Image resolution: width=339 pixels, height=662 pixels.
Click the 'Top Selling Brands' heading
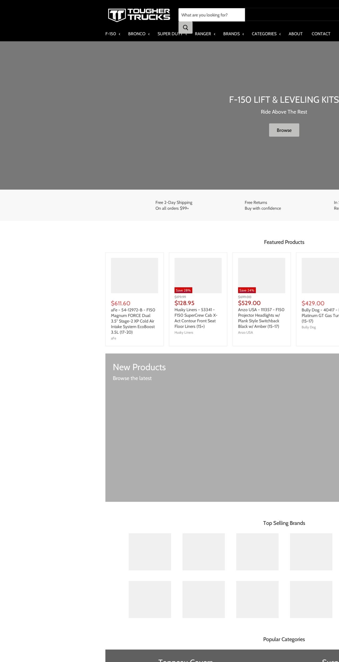284,523
